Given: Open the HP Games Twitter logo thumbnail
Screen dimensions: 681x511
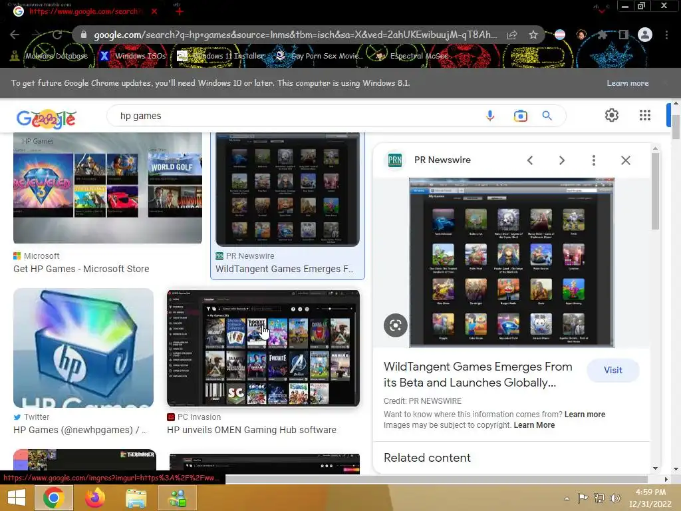Looking at the screenshot, I should (83, 347).
